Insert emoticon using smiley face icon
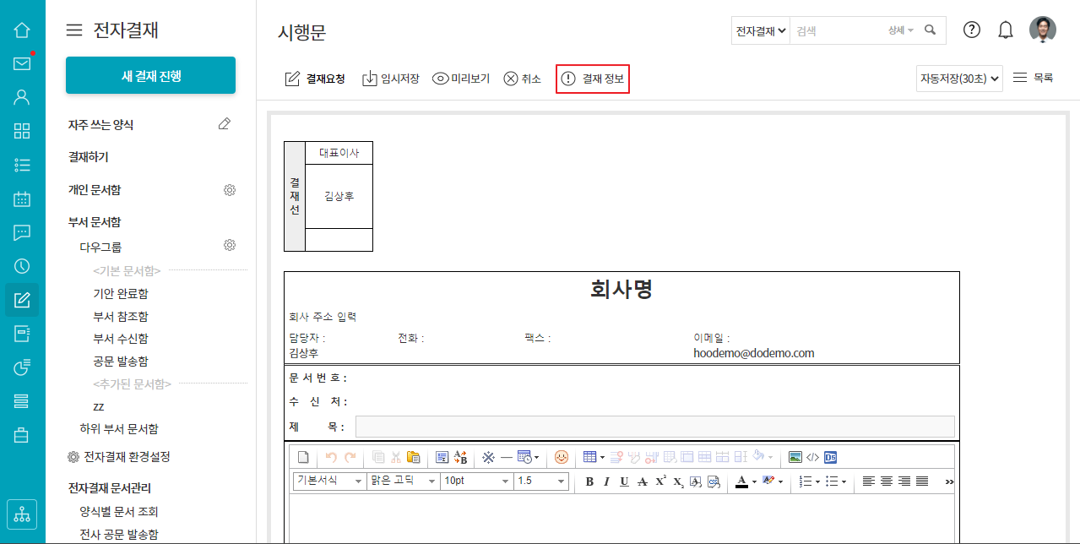The image size is (1080, 544). pos(562,457)
